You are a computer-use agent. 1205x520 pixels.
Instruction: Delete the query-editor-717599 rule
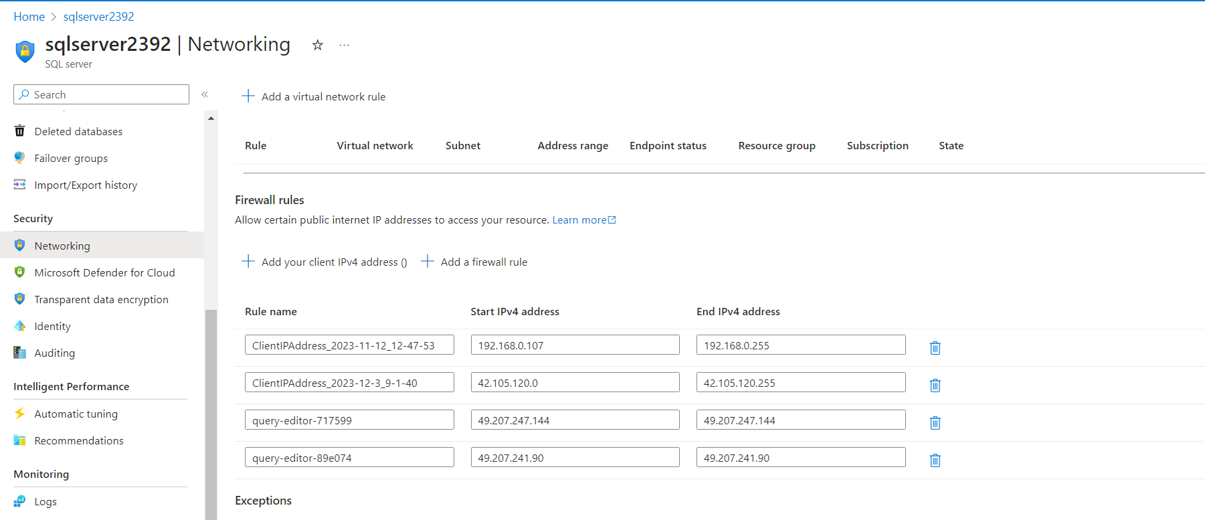click(935, 422)
